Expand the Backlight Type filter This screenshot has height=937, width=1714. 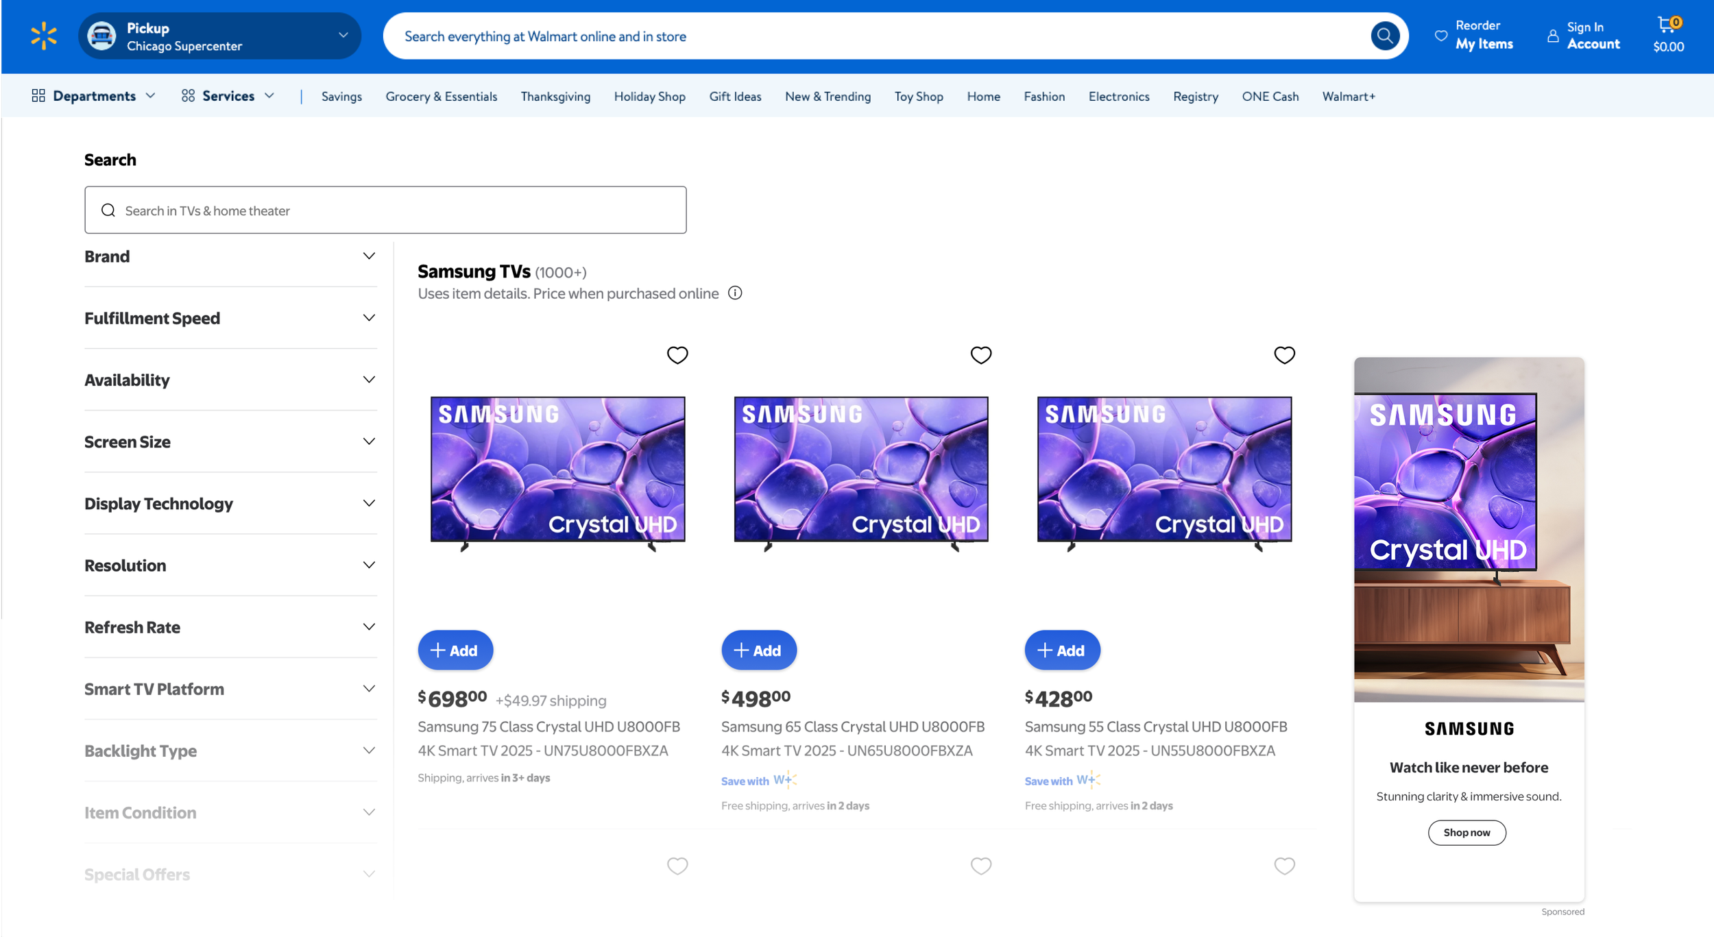pos(230,750)
